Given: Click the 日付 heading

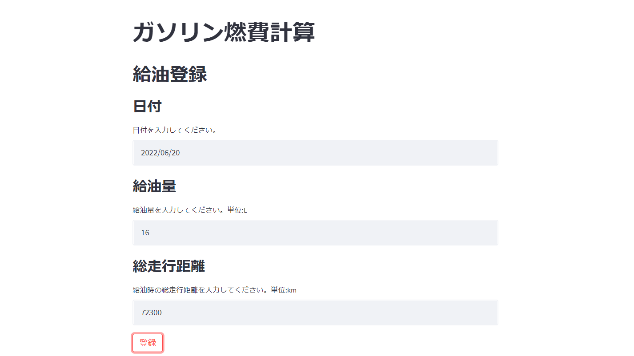Looking at the screenshot, I should [147, 107].
